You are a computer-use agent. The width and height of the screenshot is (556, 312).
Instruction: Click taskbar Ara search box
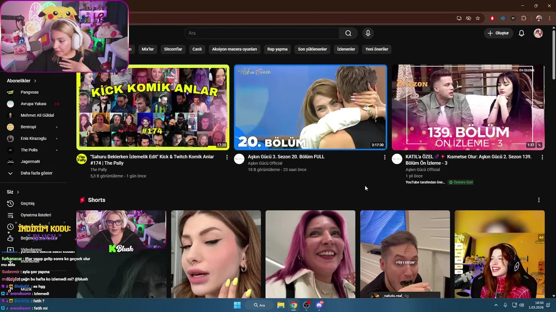point(260,305)
